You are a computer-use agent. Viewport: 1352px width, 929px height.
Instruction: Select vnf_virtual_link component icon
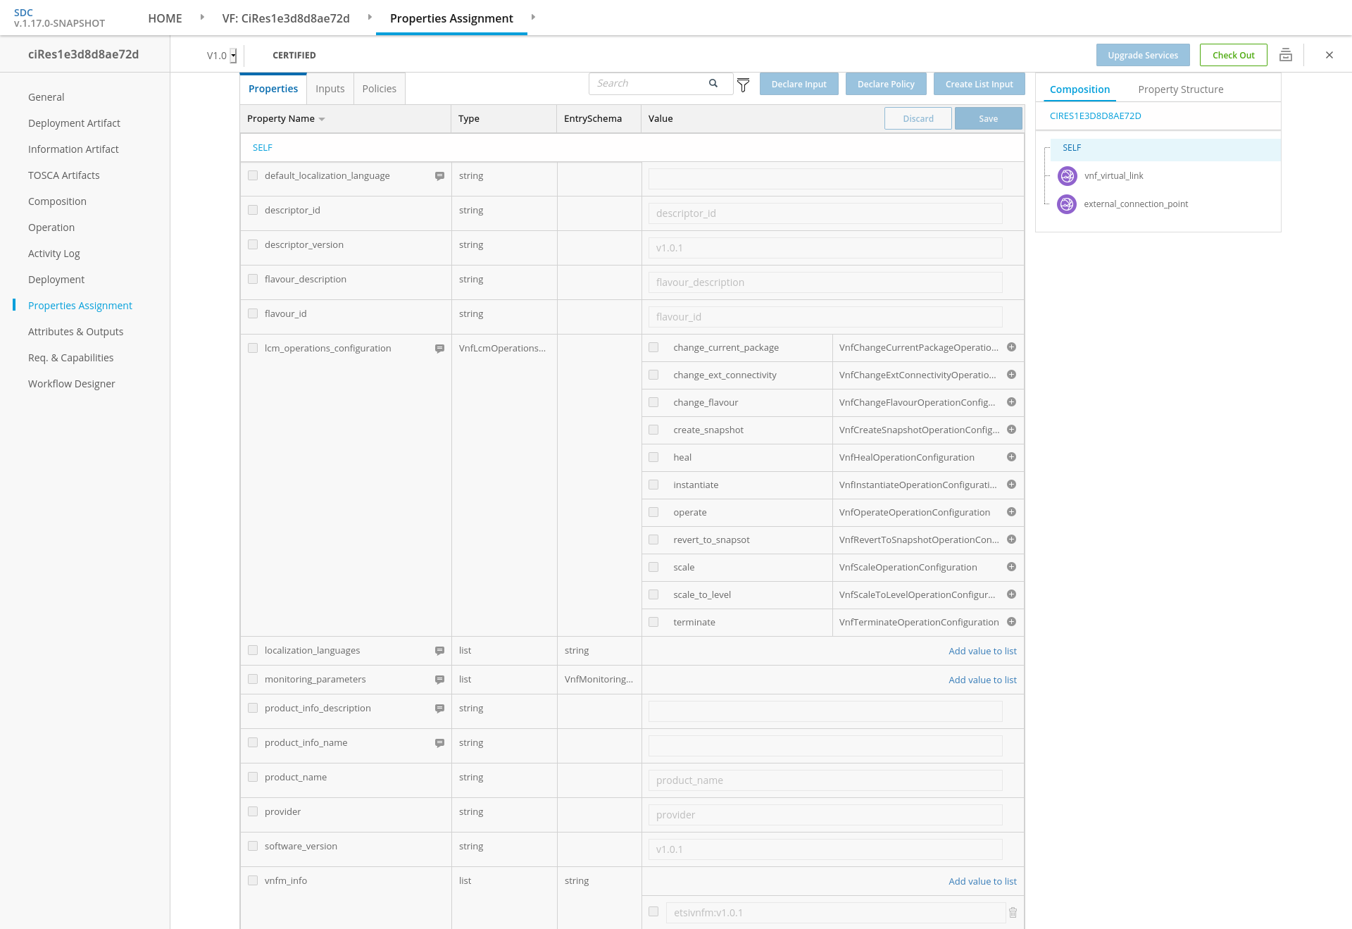point(1068,176)
